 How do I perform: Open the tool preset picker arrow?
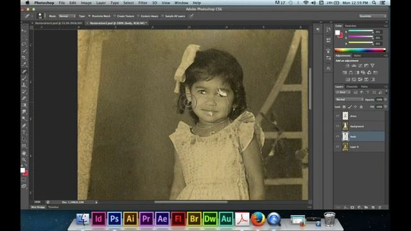(32, 16)
